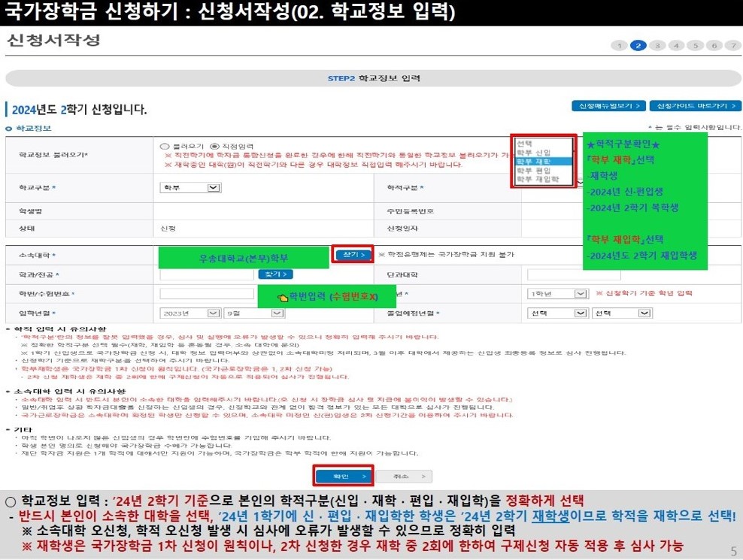Viewport: 743px width, 560px height.
Task: Click the 신청일자 label
Action: [x=402, y=229]
